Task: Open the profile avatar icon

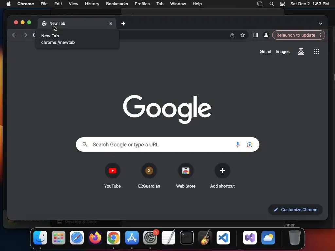Action: pyautogui.click(x=266, y=35)
